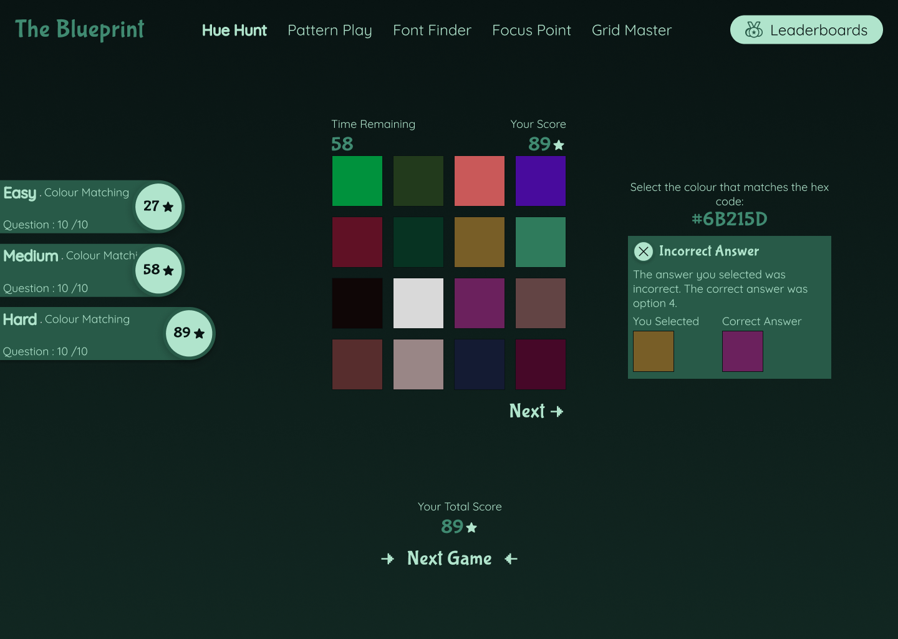Viewport: 898px width, 639px height.
Task: Click the arrow icon next to Next
Action: pos(557,411)
